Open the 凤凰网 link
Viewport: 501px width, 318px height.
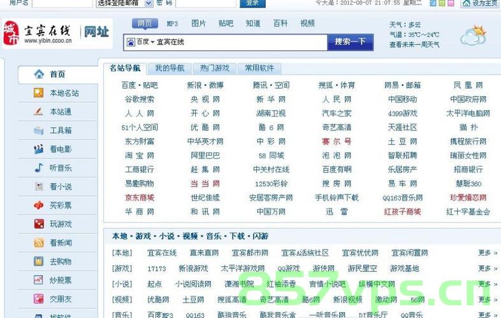coord(468,85)
